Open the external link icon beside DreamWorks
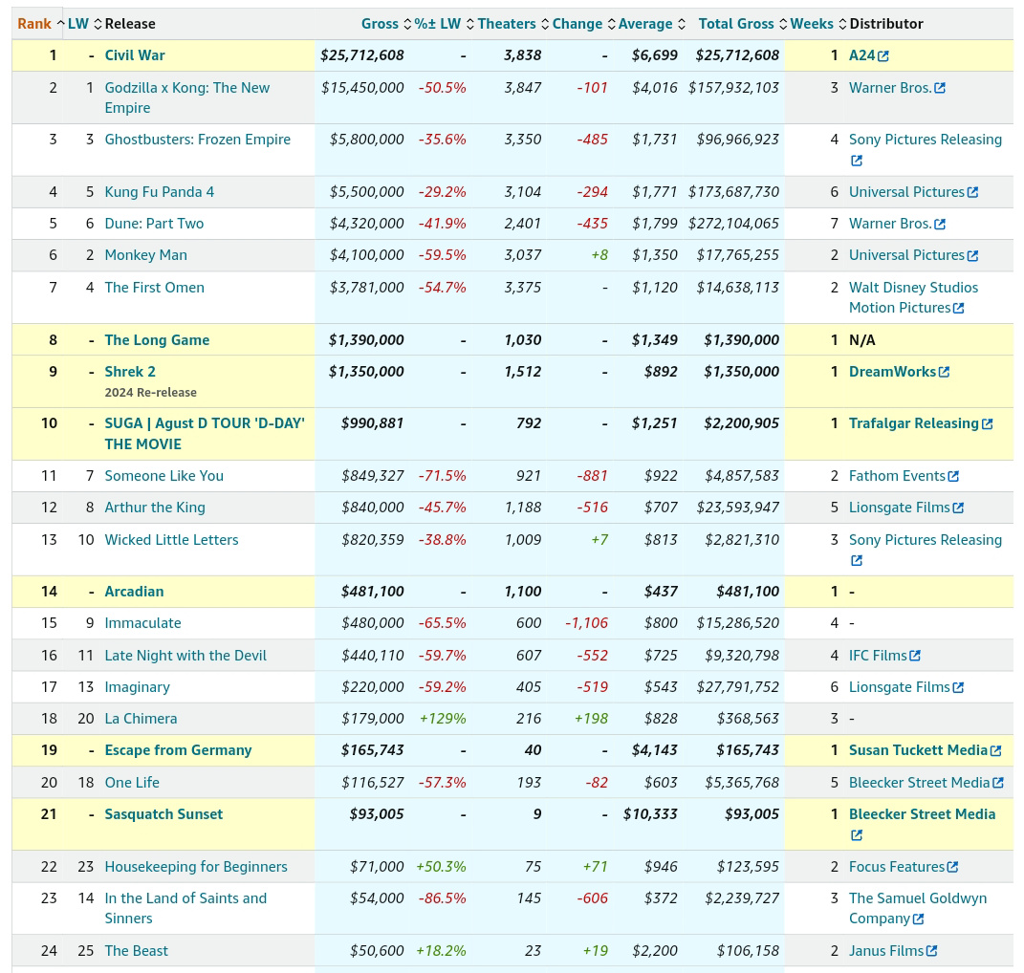Screen dimensions: 1024x973 945,372
